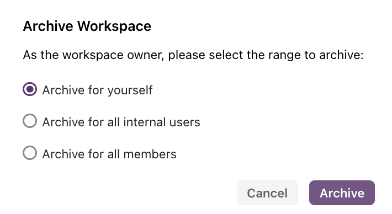The width and height of the screenshot is (392, 214).
Task: Click the 'As the workspace owner' instruction text
Action: click(x=193, y=55)
